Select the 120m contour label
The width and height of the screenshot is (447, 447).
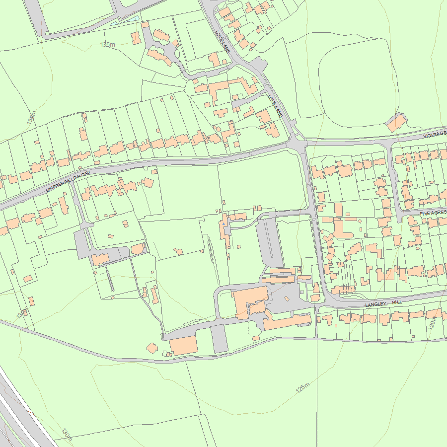pos(432,323)
